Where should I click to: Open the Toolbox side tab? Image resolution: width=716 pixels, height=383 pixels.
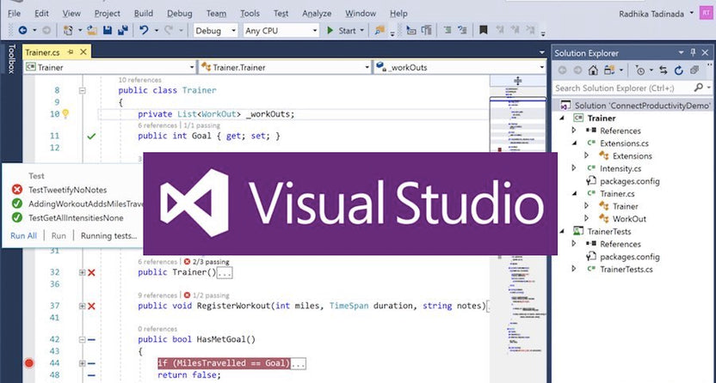tap(11, 58)
